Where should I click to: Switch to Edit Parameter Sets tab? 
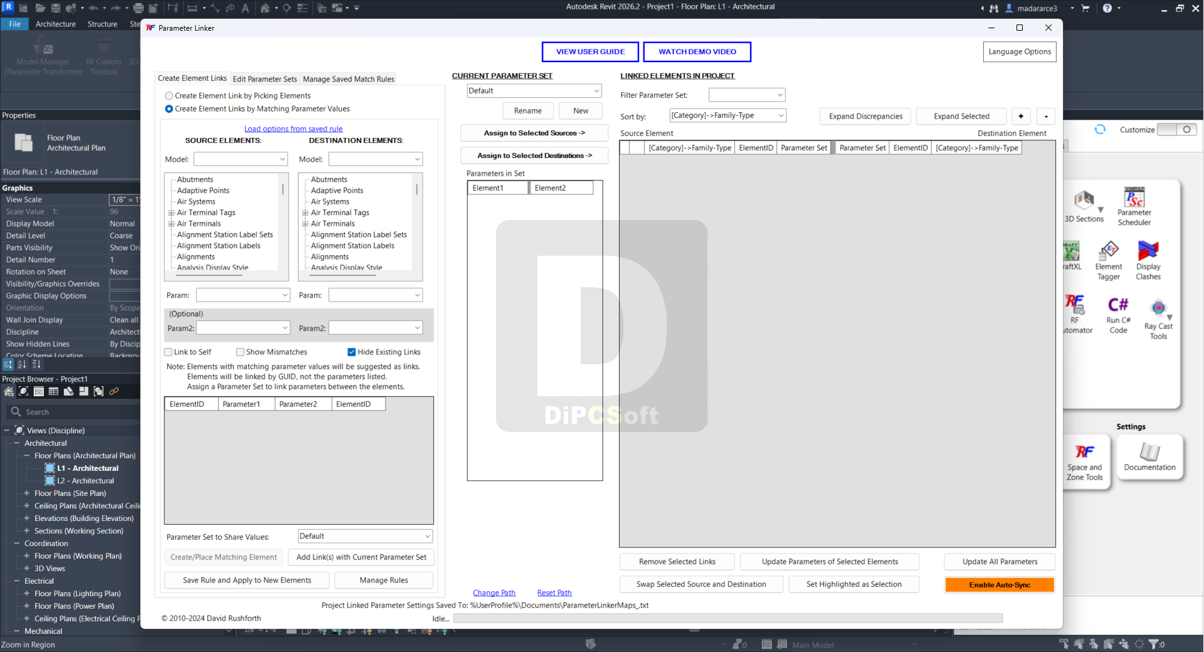pyautogui.click(x=265, y=79)
